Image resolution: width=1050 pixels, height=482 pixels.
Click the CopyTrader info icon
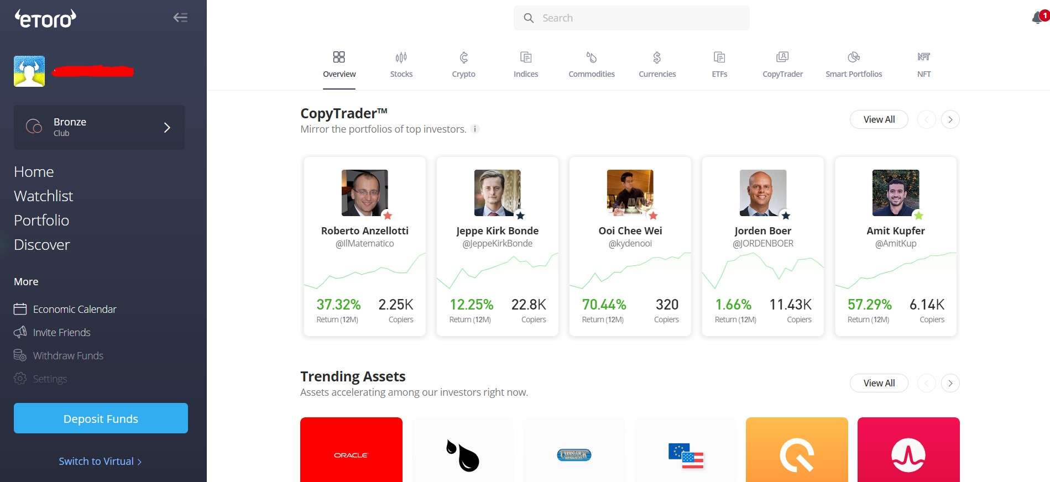tap(474, 129)
